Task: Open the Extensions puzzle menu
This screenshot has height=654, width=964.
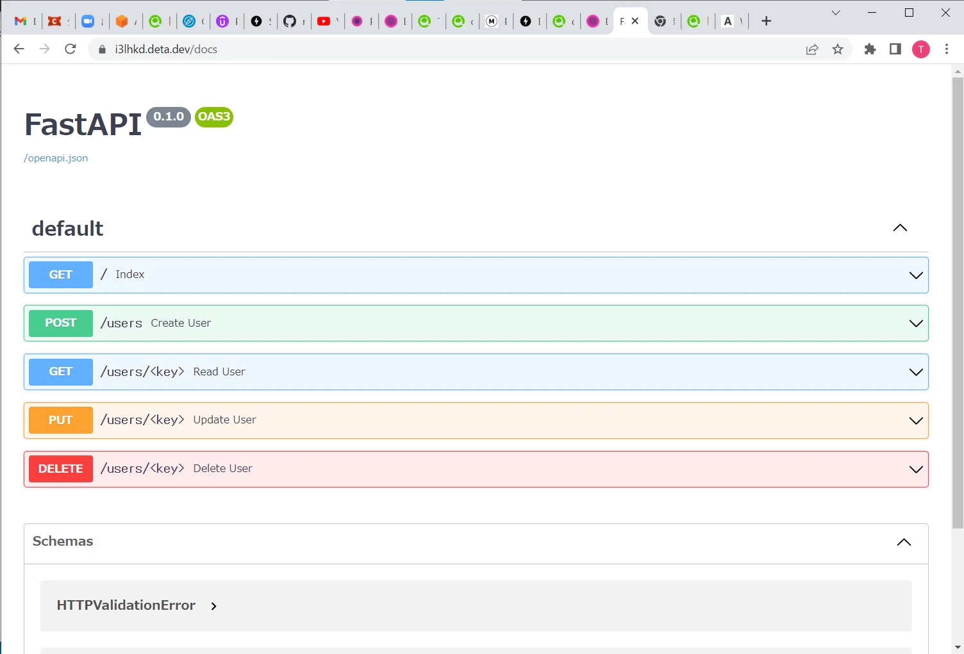Action: coord(870,49)
